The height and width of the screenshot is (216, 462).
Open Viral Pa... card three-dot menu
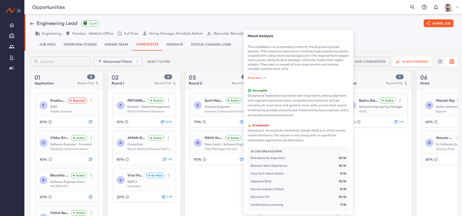tap(168, 176)
